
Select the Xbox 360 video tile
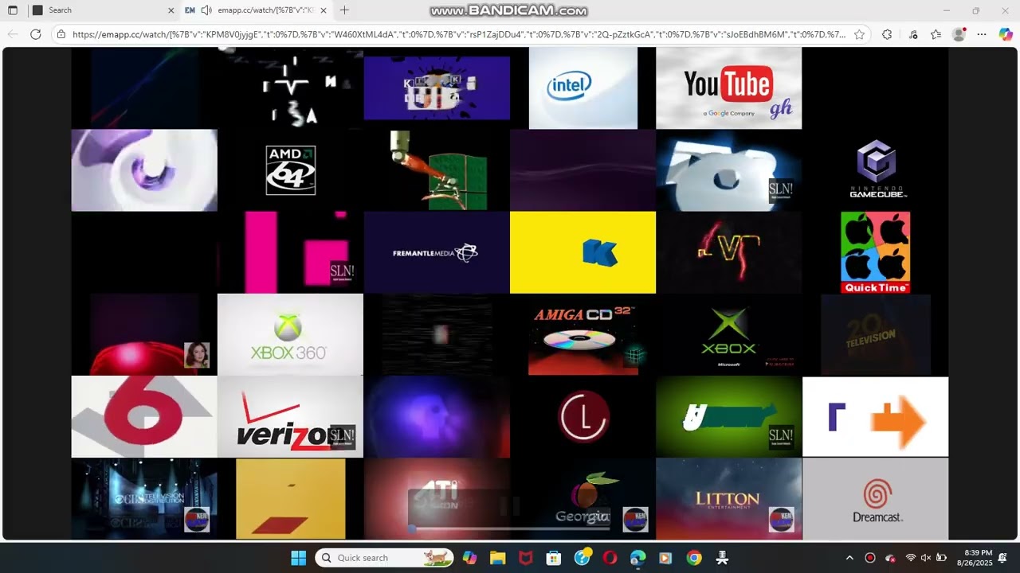pos(290,334)
